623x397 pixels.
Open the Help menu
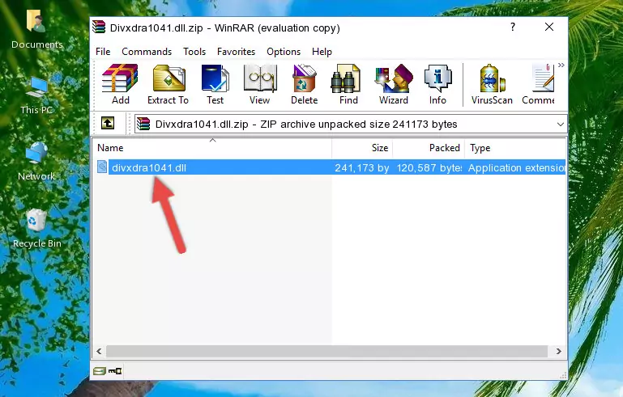click(x=322, y=52)
